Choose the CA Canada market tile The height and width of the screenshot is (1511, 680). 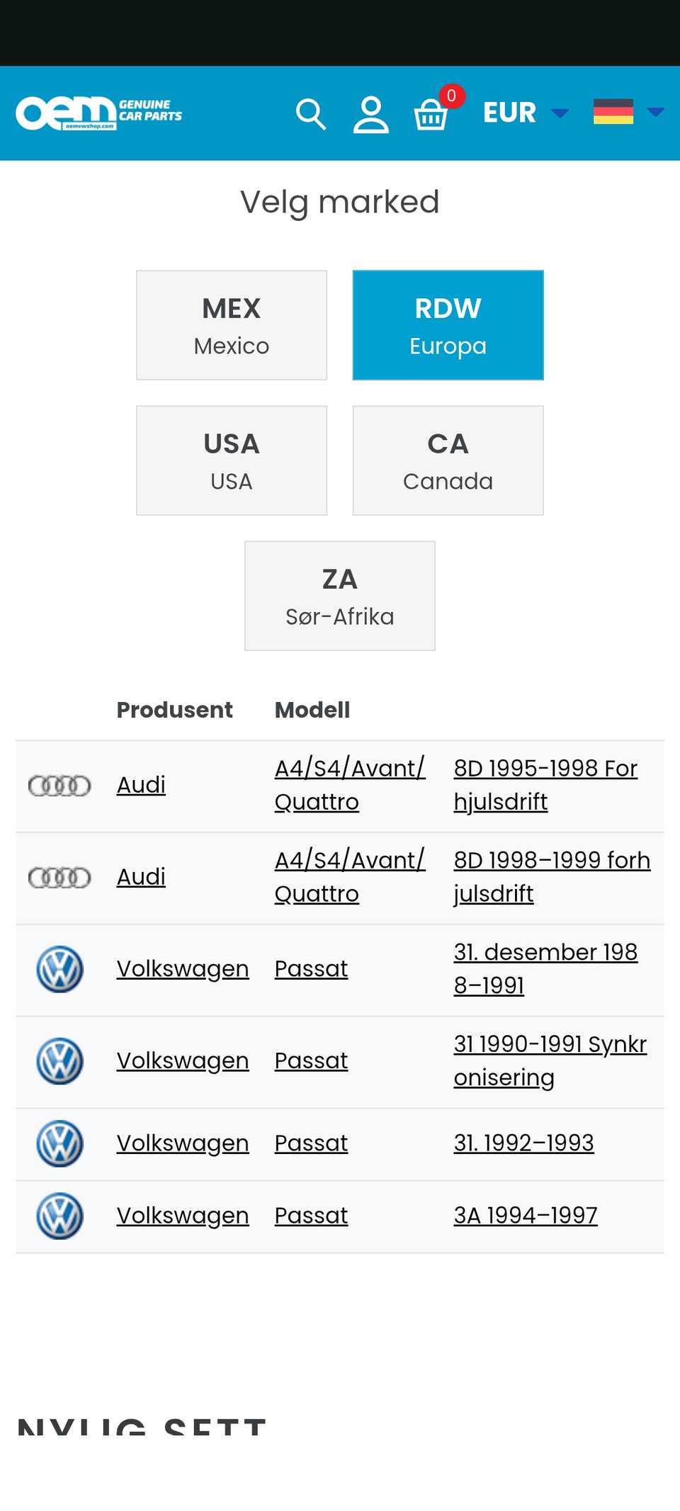click(x=448, y=460)
